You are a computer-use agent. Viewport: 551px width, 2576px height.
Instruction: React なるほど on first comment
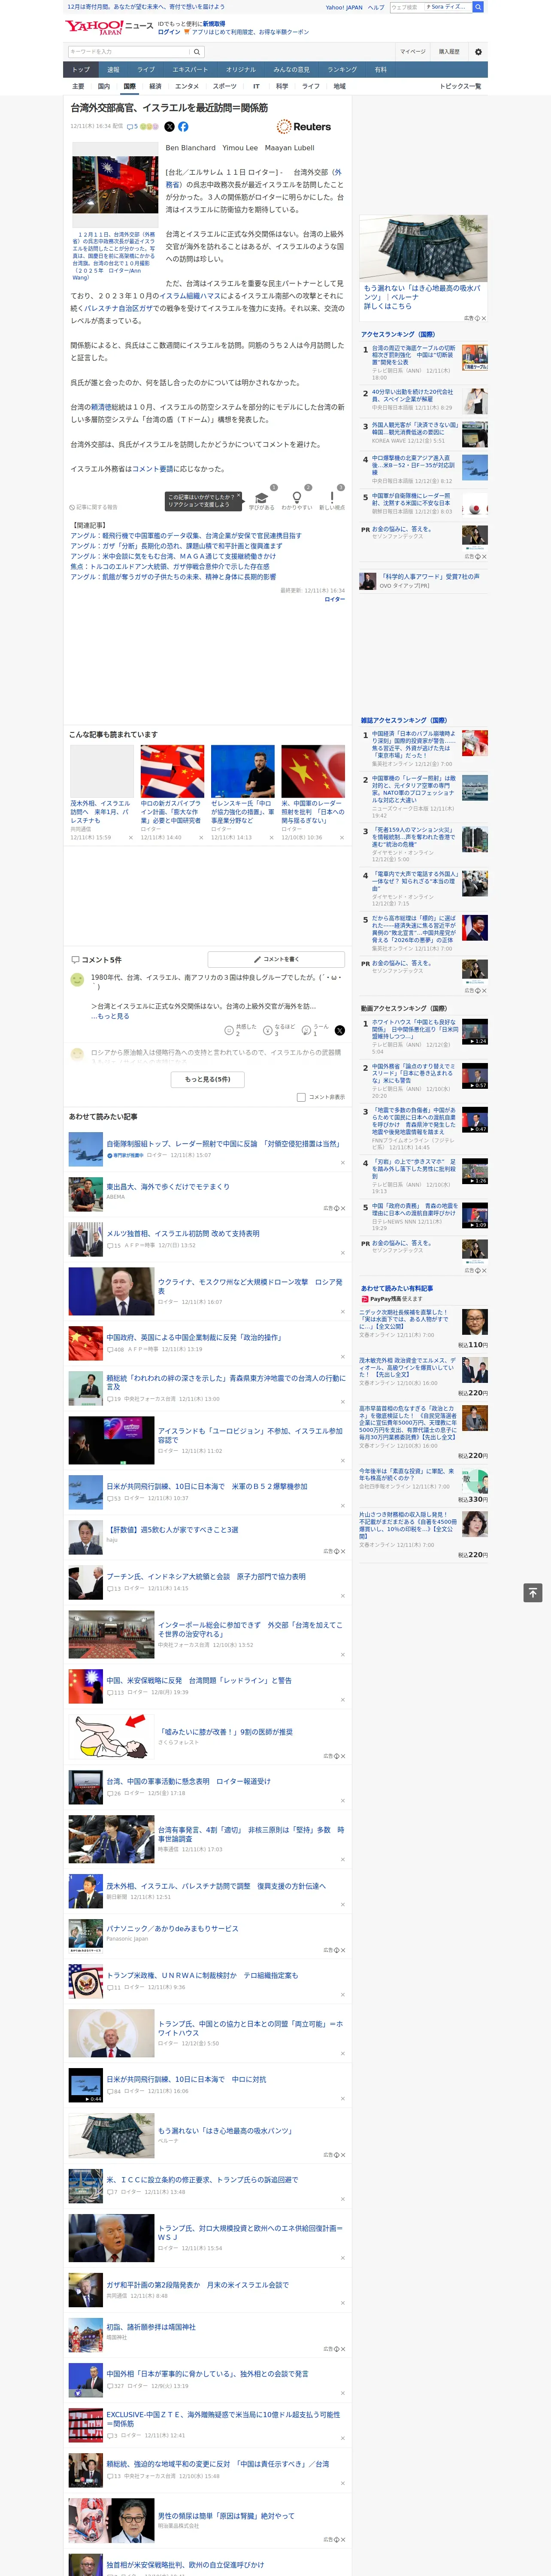(279, 1030)
